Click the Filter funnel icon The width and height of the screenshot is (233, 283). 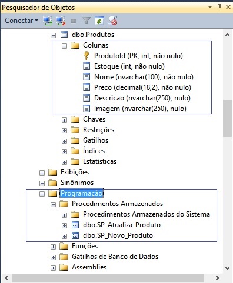(x=86, y=21)
